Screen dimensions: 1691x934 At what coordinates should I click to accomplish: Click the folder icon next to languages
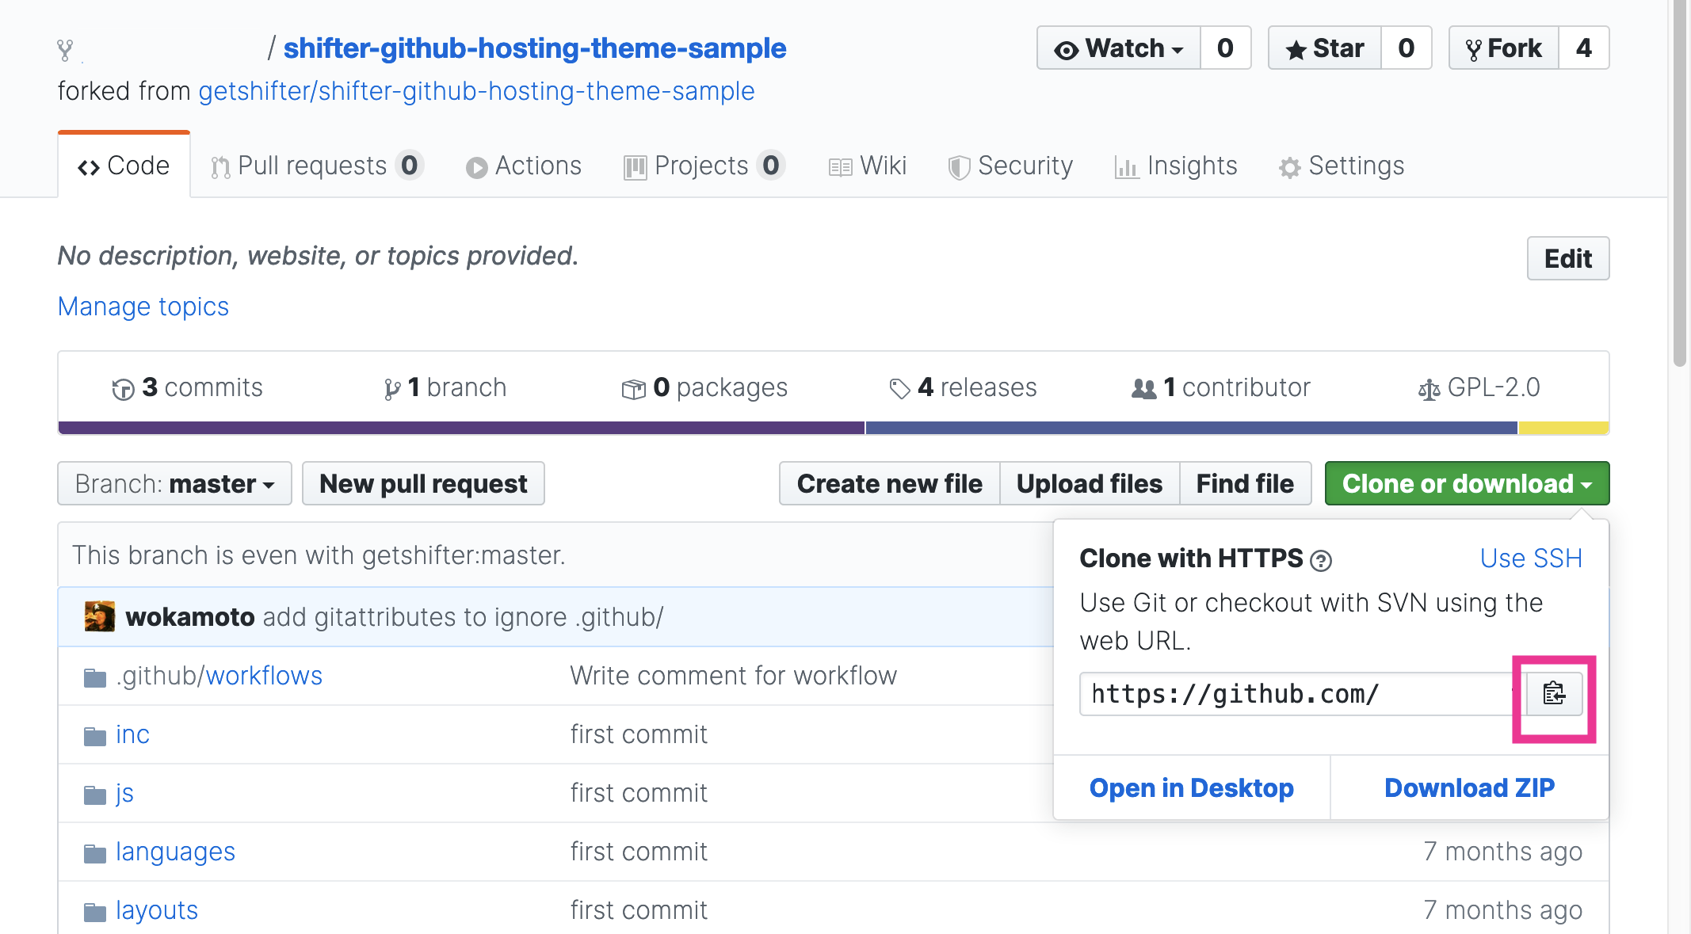[95, 853]
